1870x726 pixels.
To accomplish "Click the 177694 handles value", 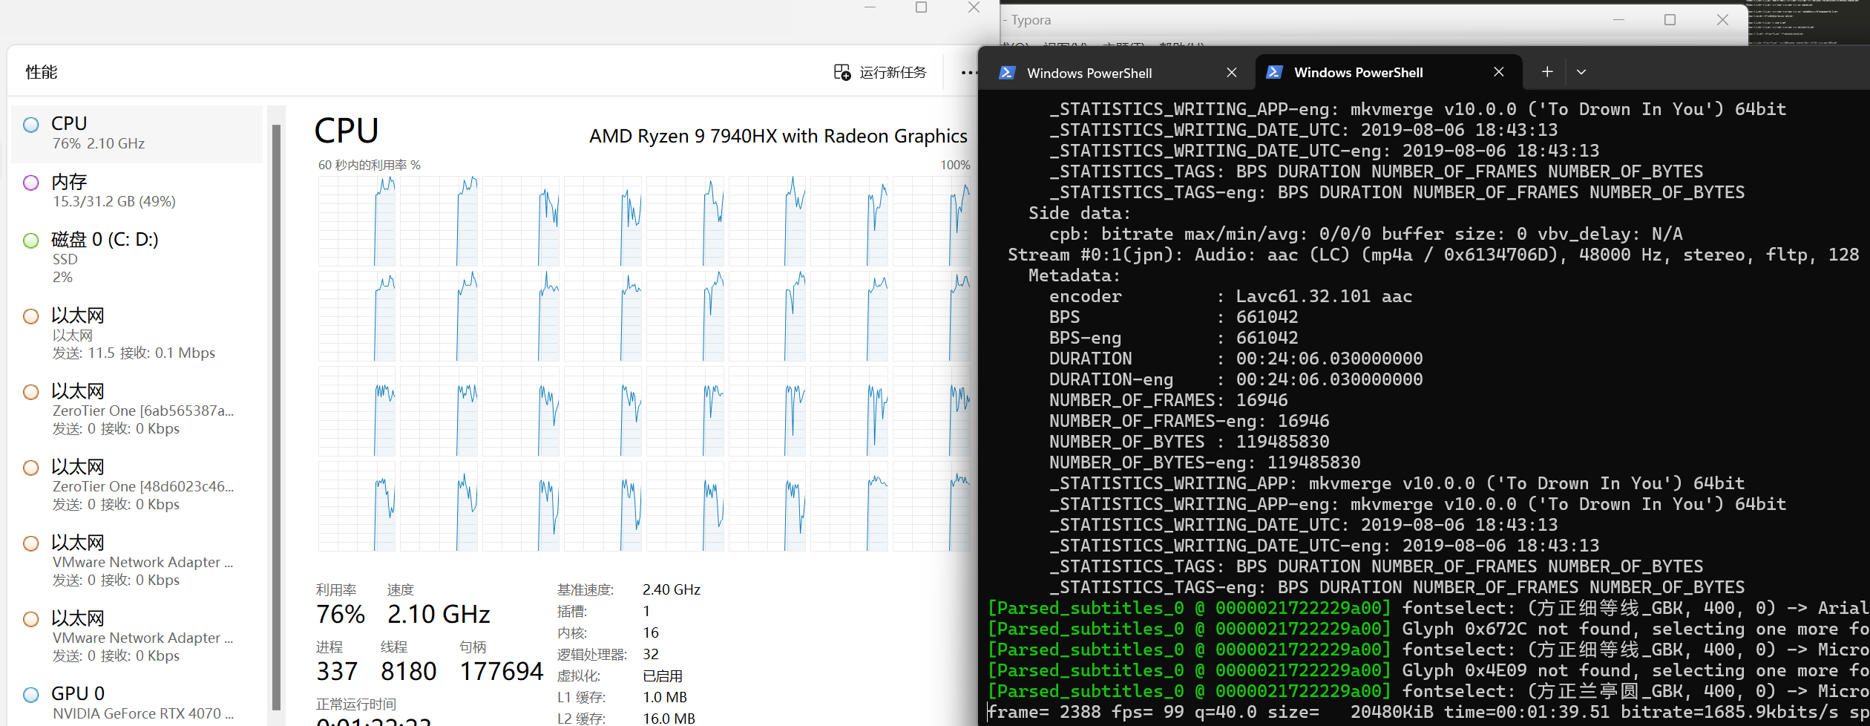I will coord(502,672).
